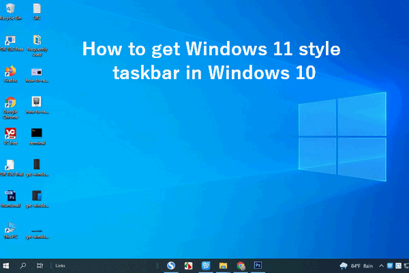Open the This PC desktop shortcut

point(10,231)
